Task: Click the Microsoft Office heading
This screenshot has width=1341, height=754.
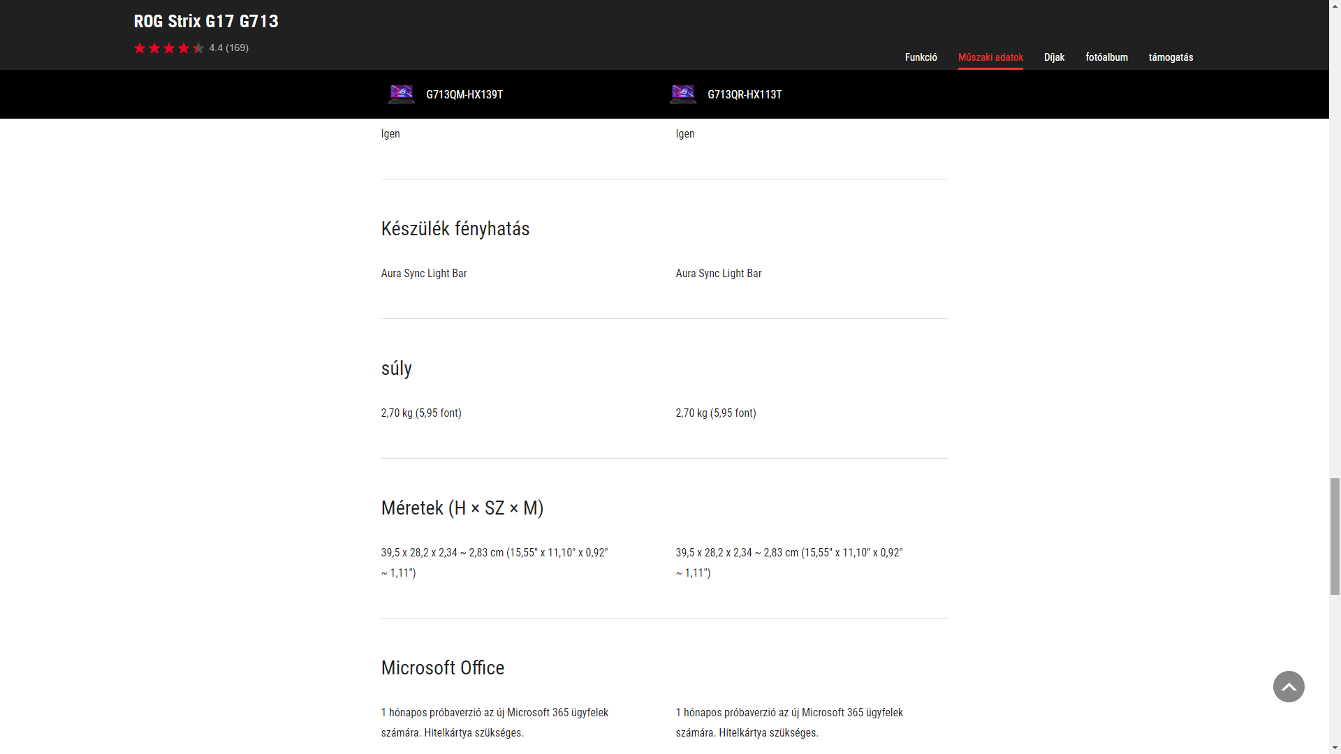Action: 443,668
